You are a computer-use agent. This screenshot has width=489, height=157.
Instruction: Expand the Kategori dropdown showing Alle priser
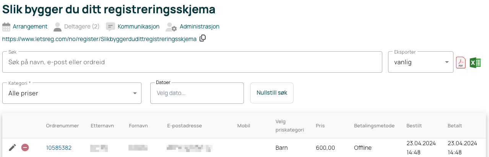[x=72, y=93]
